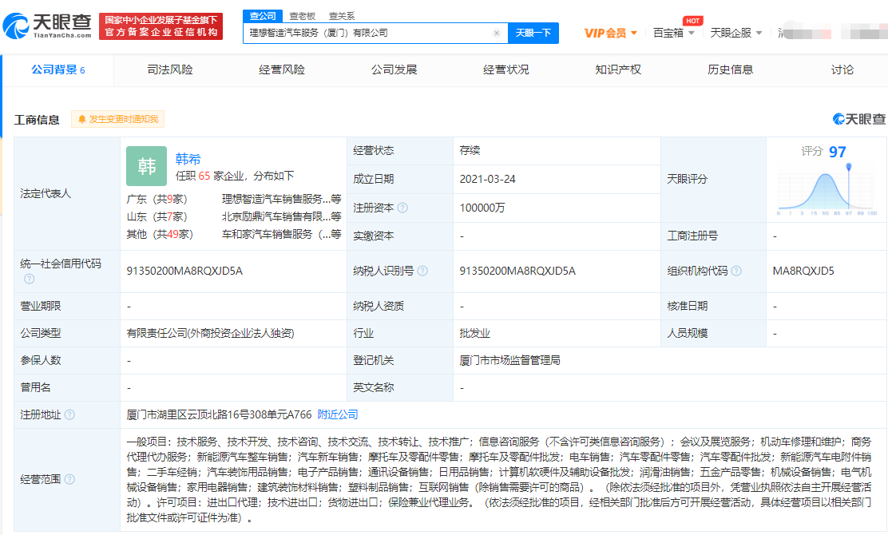Click help icon next to 纳税人识别号

click(422, 271)
